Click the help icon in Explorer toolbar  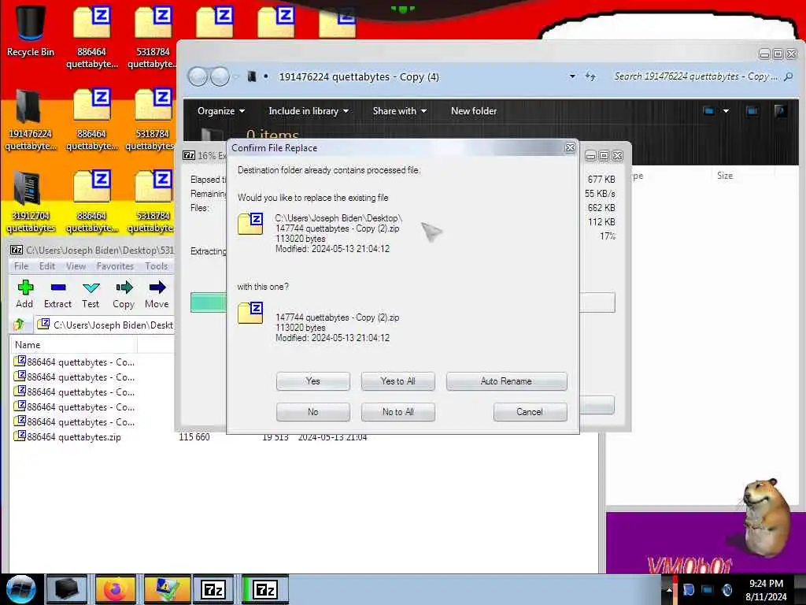pos(780,110)
